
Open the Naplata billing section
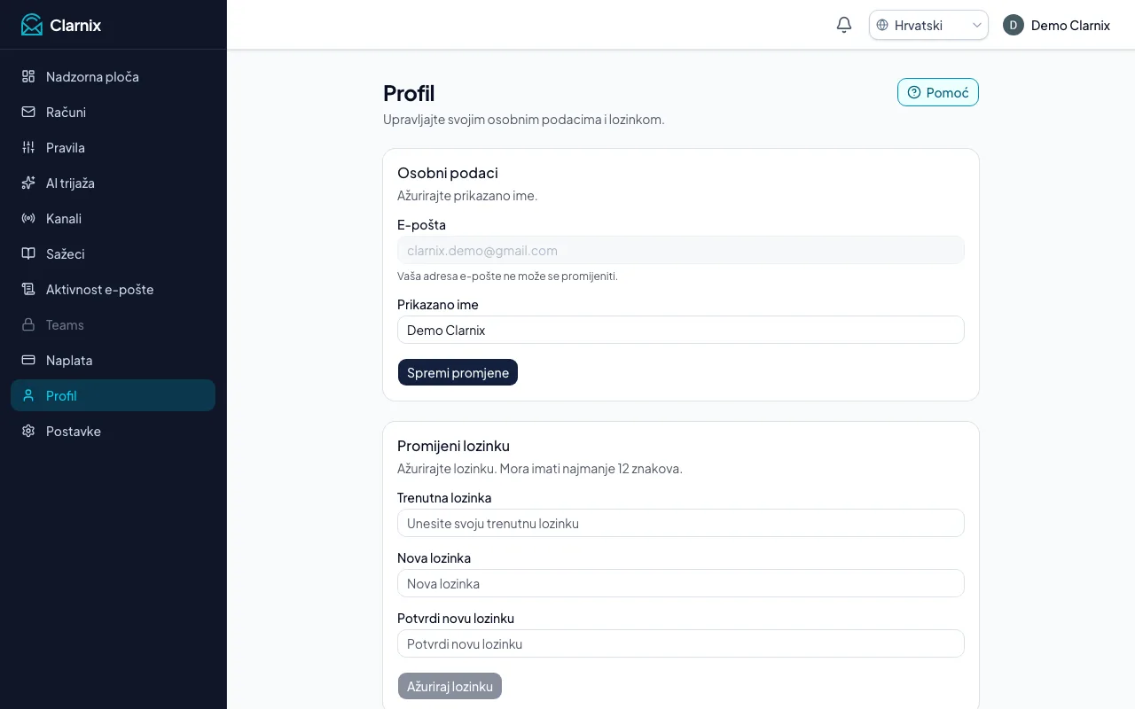pyautogui.click(x=113, y=360)
